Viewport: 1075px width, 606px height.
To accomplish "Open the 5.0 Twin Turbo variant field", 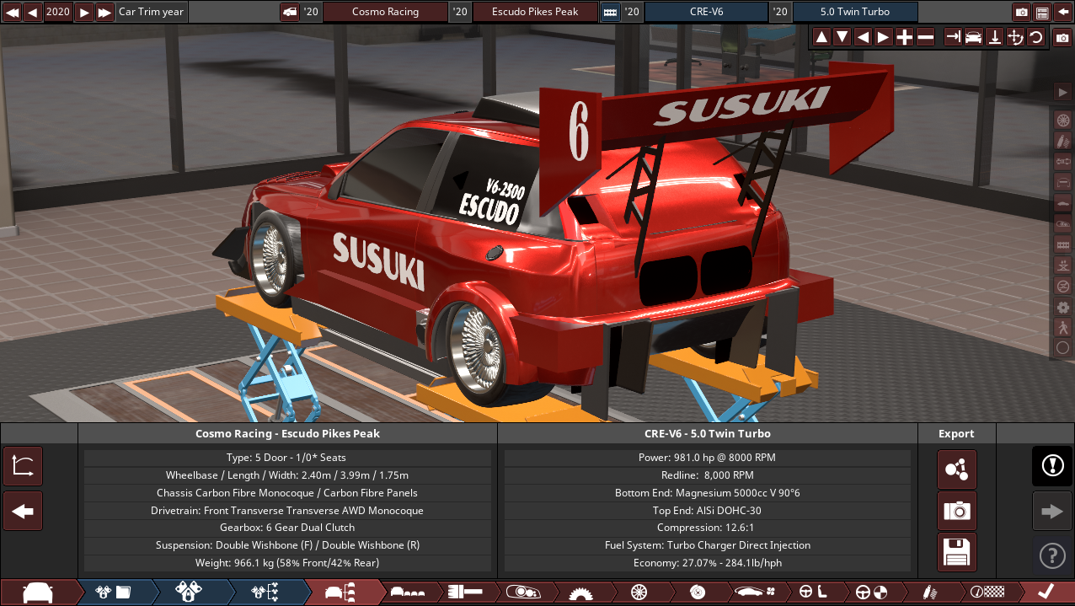I will click(x=855, y=12).
